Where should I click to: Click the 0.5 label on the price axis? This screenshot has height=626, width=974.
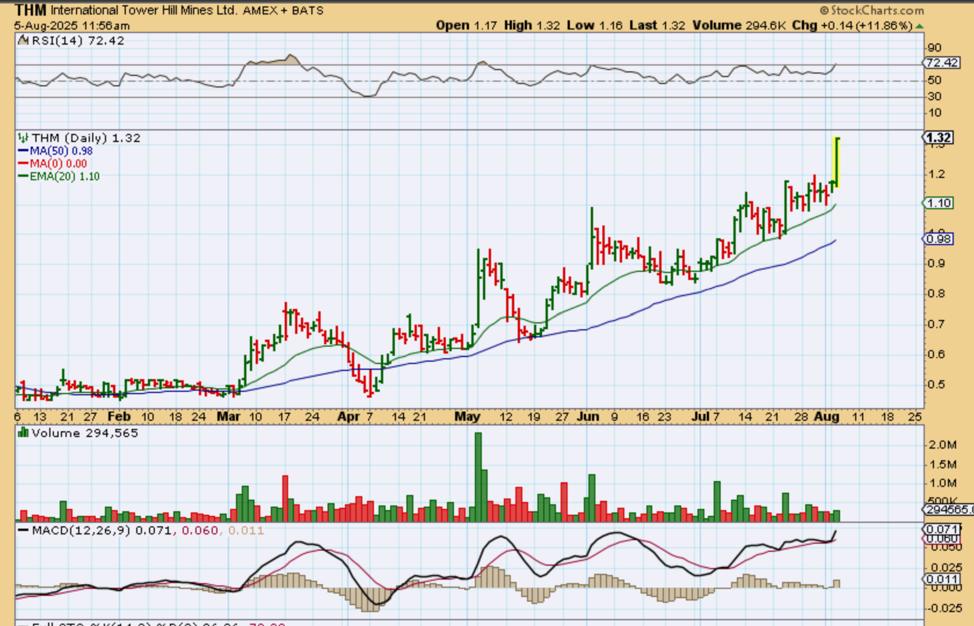(937, 384)
